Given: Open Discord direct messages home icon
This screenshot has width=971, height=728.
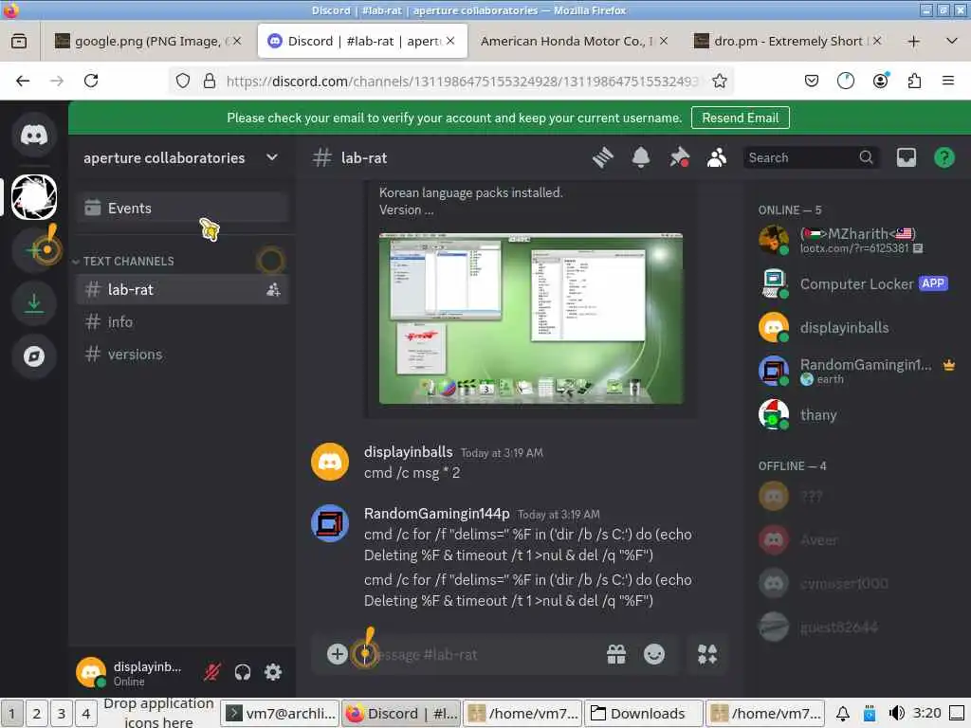Looking at the screenshot, I should [34, 135].
